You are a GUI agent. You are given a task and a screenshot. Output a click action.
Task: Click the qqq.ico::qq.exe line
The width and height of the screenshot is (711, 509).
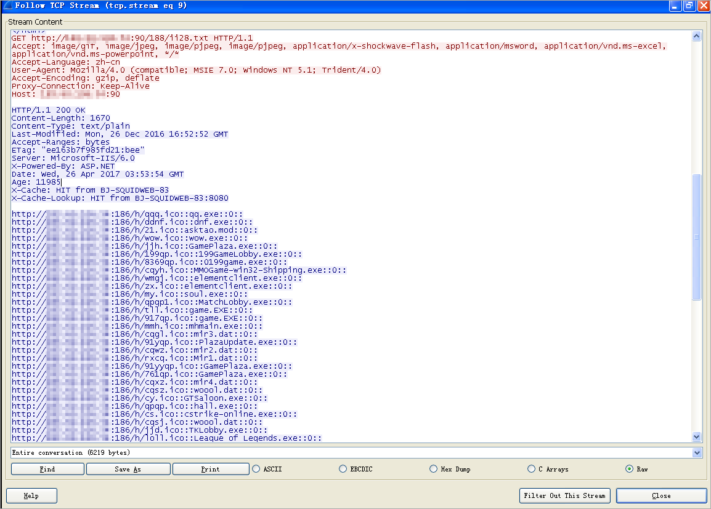click(127, 214)
